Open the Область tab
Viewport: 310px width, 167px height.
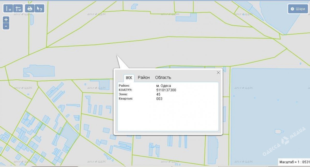coord(163,78)
